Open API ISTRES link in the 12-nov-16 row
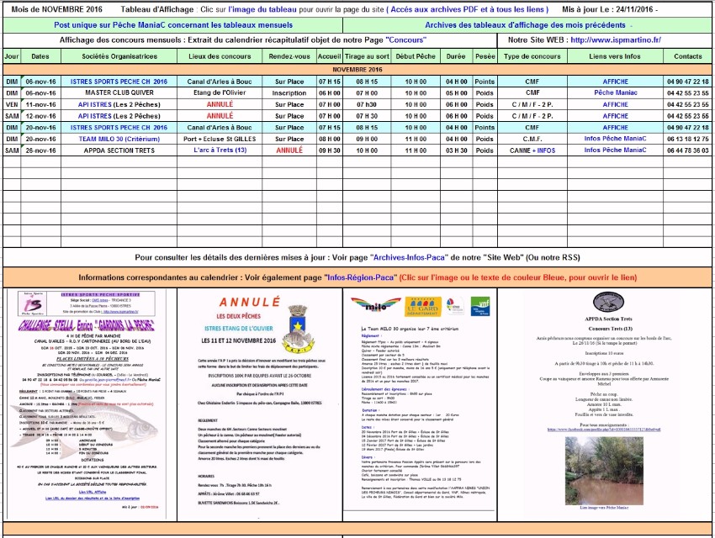The height and width of the screenshot is (538, 715). click(95, 116)
